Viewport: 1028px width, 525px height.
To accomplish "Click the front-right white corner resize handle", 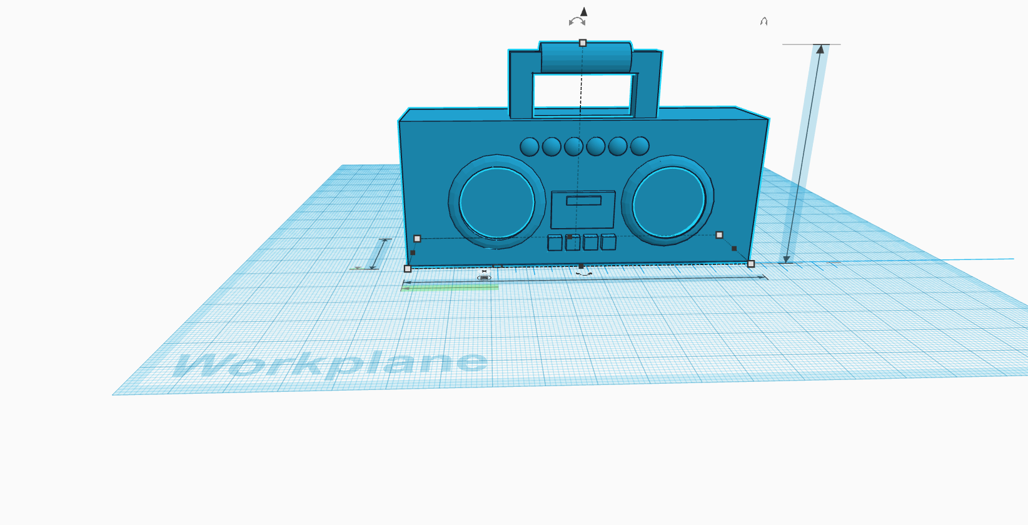I will coord(751,264).
